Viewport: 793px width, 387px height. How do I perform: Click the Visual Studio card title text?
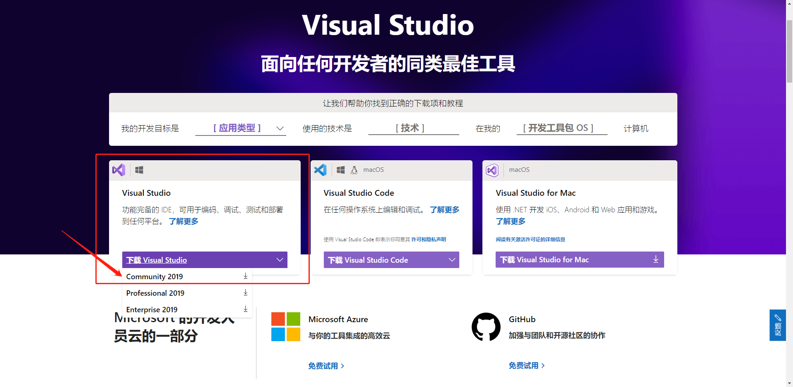146,193
